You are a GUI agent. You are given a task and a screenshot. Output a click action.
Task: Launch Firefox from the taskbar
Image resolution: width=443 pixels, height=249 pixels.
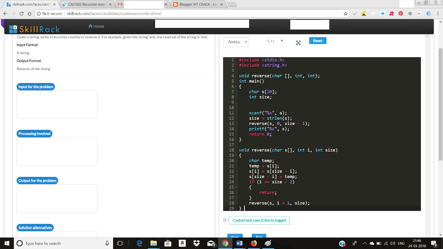coord(254,243)
